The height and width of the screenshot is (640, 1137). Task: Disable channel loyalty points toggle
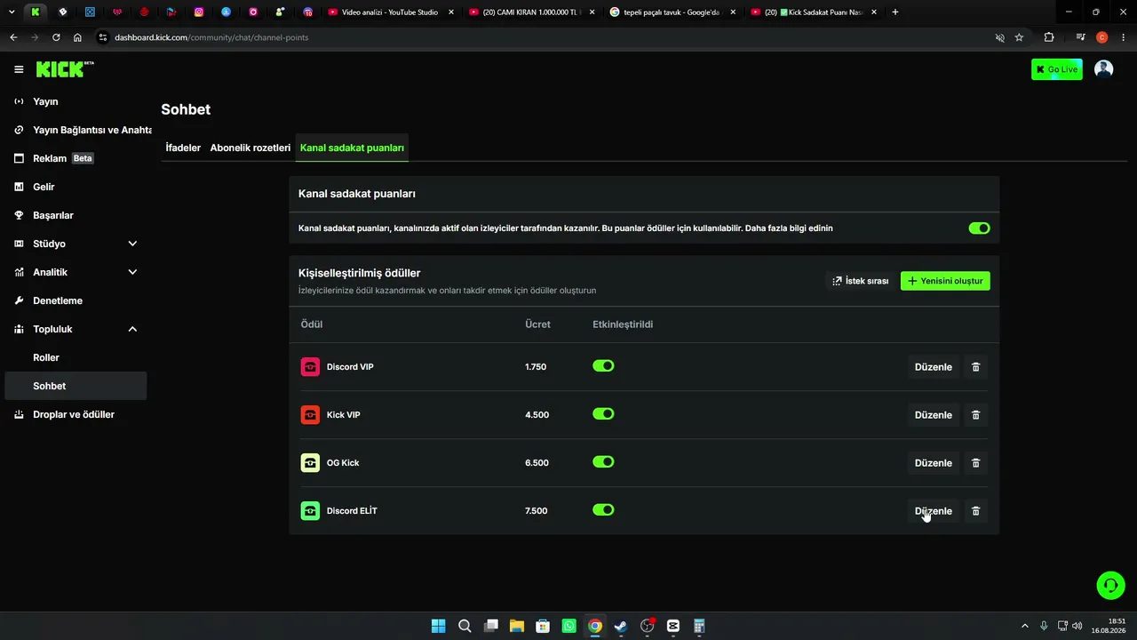(979, 228)
